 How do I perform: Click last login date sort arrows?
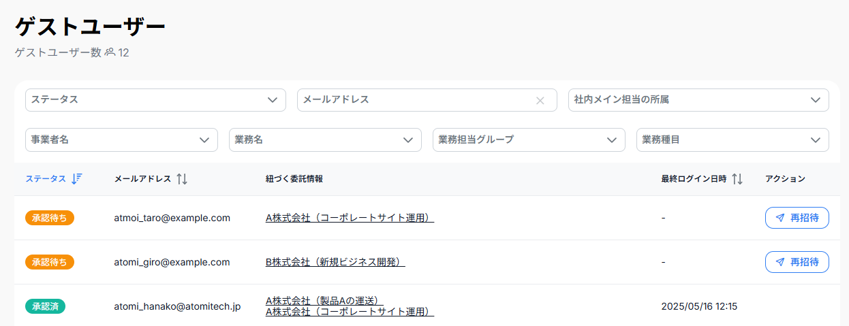click(x=737, y=179)
